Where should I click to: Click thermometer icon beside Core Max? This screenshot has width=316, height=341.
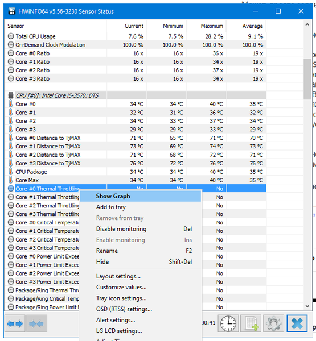coord(10,180)
